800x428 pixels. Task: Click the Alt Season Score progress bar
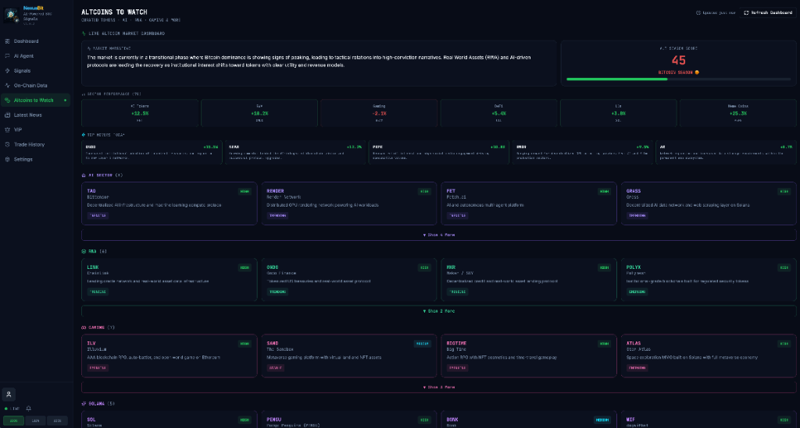pos(679,80)
